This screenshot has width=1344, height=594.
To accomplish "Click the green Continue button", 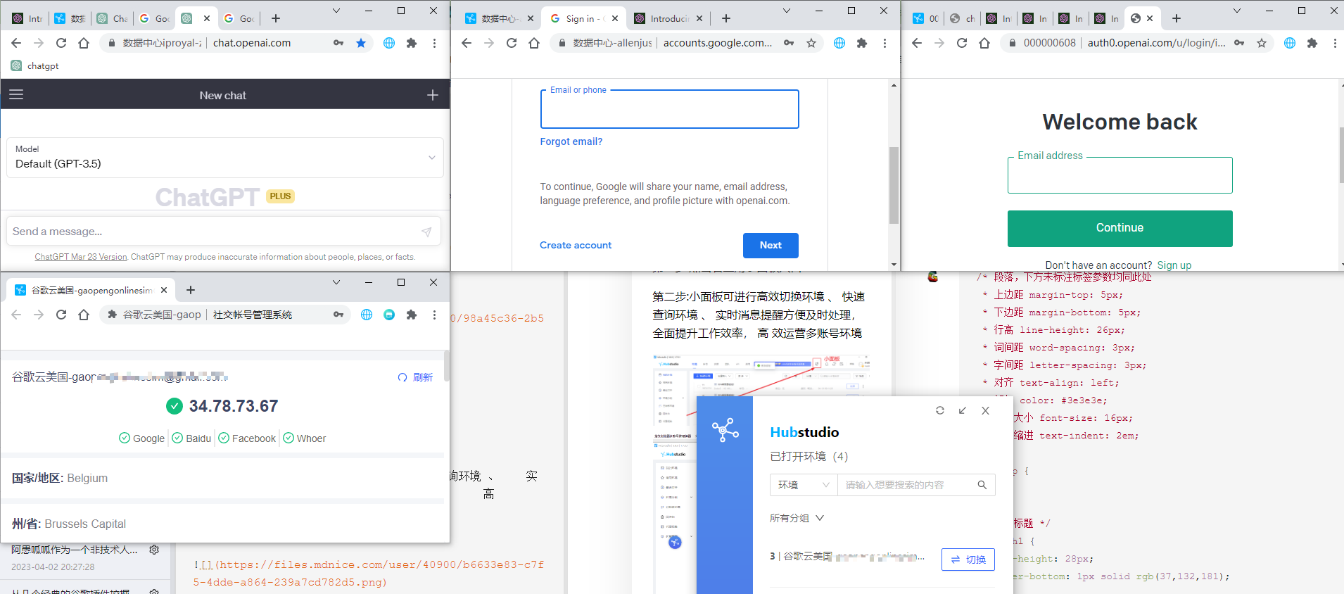I will point(1120,228).
